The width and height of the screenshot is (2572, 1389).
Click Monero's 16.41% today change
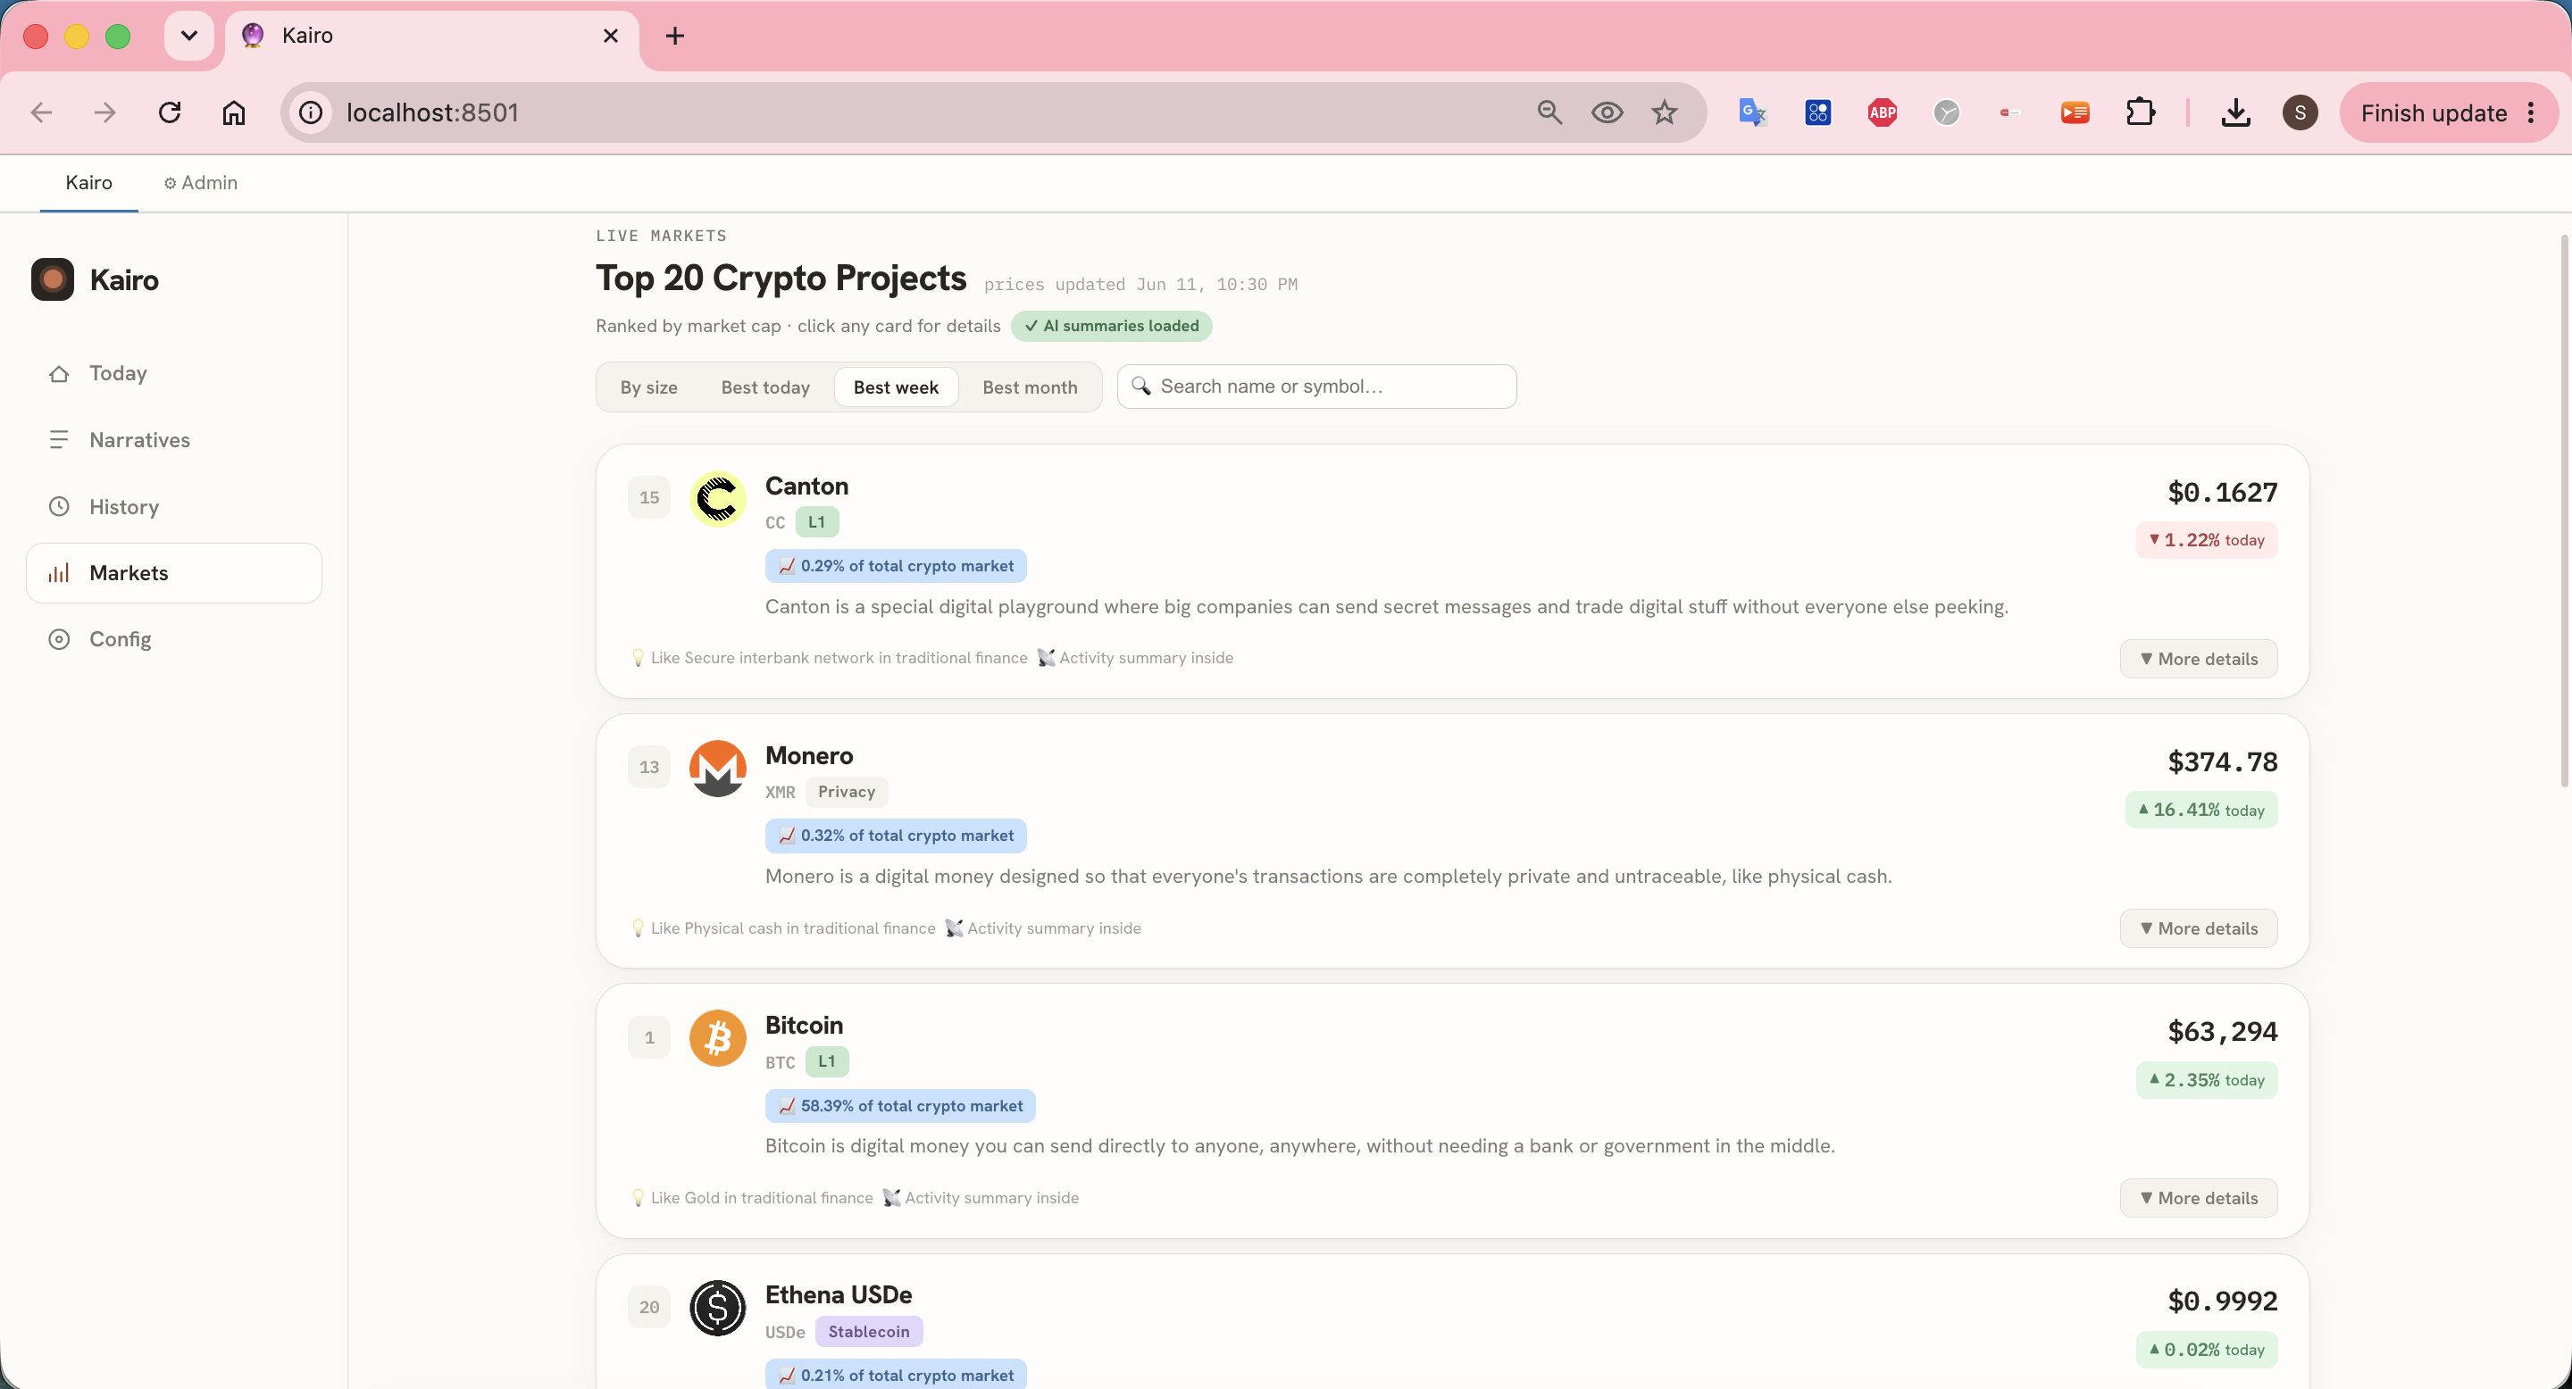tap(2200, 811)
